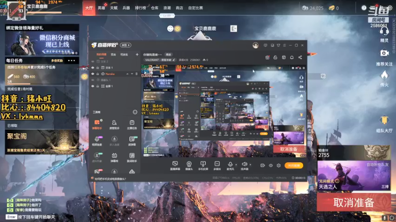Add a 摄像头 camera source
The image size is (396, 222).
(x=189, y=166)
